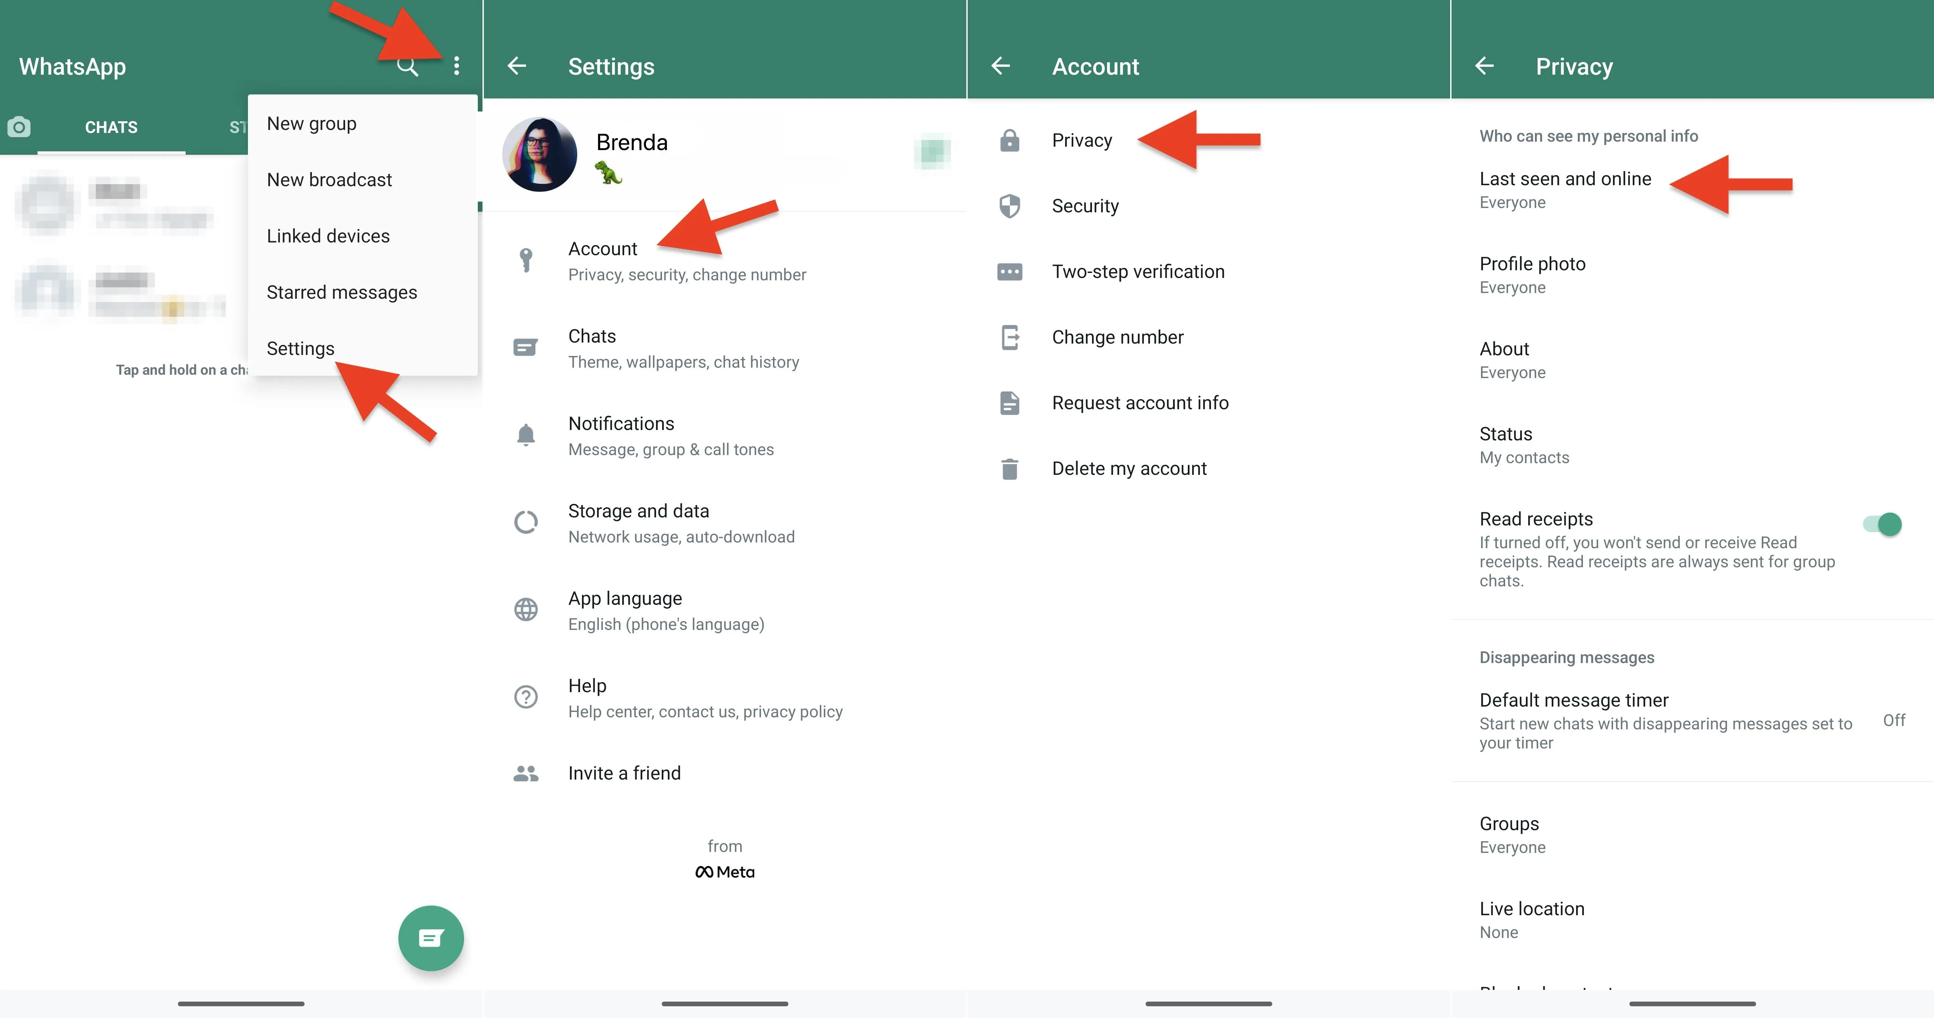Open Brenda's profile photo
Screen dimensions: 1934x1018
[540, 154]
